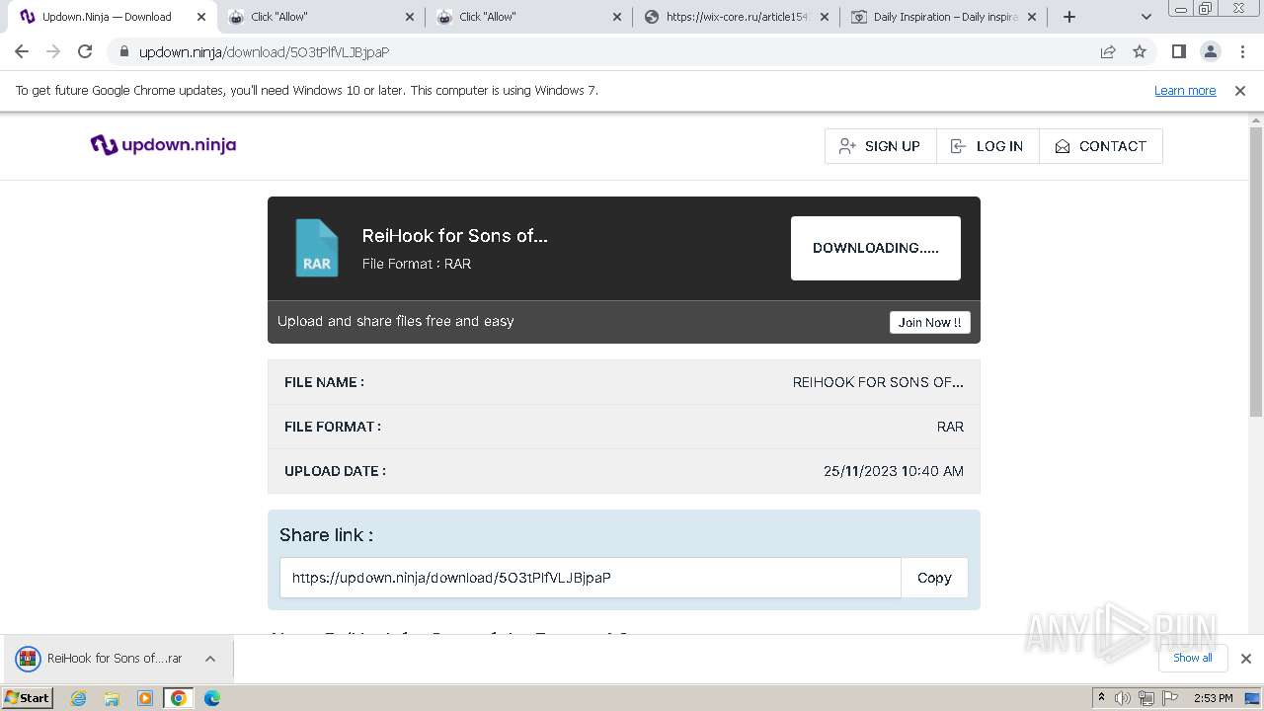The height and width of the screenshot is (711, 1264).
Task: Close the Daily Inspiration tab
Action: point(1033,17)
